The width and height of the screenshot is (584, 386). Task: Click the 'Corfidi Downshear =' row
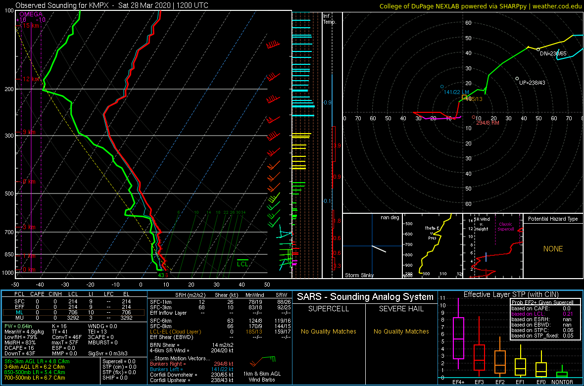pyautogui.click(x=192, y=375)
